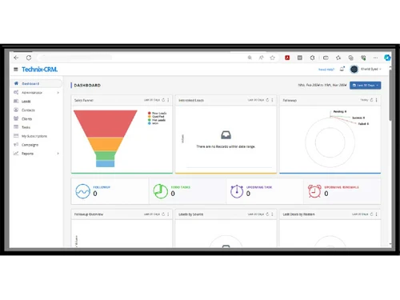Click the blue segment of the funnel
Image resolution: width=400 pixels, height=300 pixels.
[106, 164]
